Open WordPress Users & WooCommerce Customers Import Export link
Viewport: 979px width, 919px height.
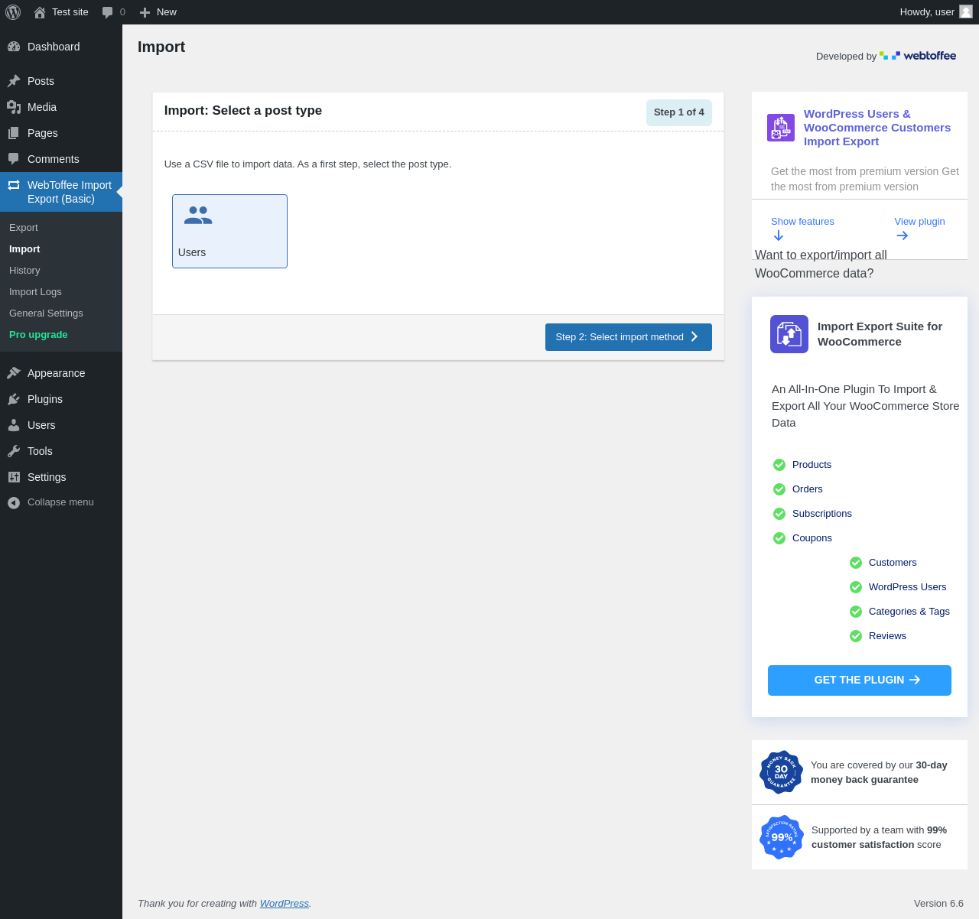tap(877, 128)
